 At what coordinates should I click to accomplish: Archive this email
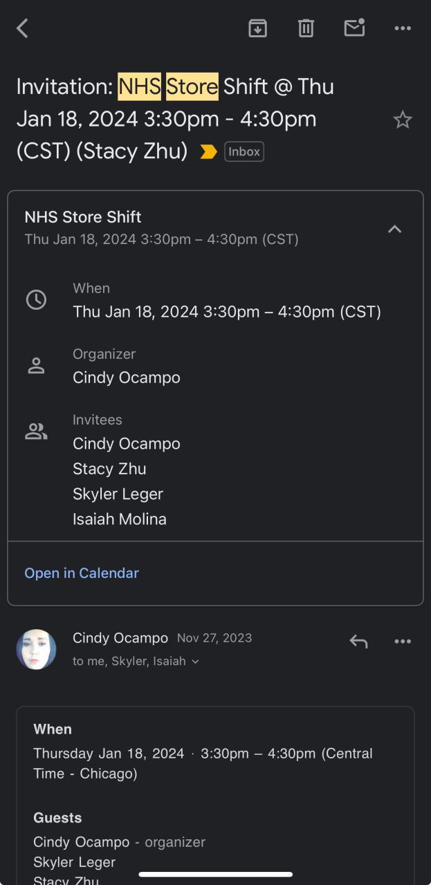point(257,28)
